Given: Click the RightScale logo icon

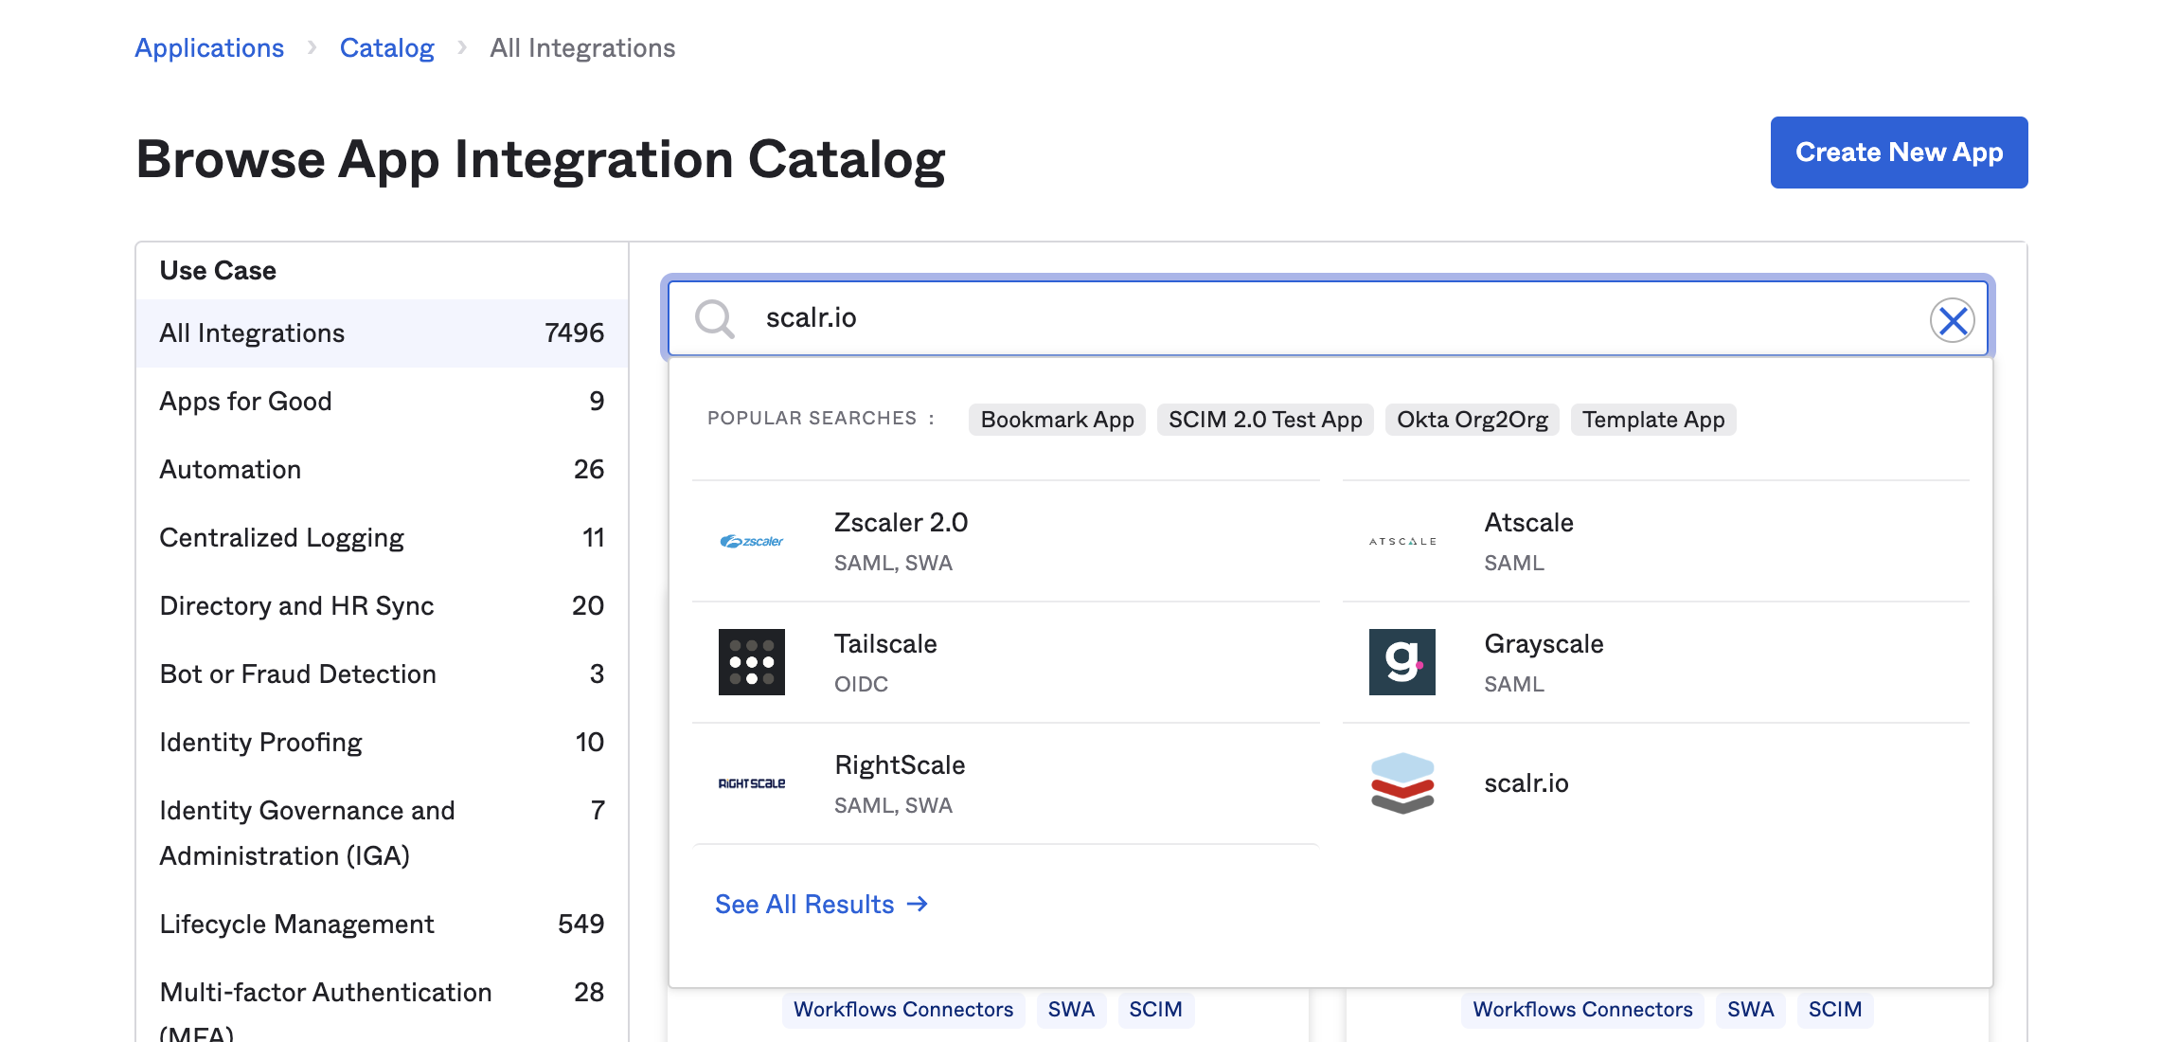Looking at the screenshot, I should click(x=752, y=783).
